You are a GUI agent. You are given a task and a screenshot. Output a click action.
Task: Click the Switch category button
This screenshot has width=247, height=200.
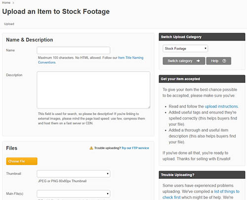pyautogui.click(x=184, y=61)
